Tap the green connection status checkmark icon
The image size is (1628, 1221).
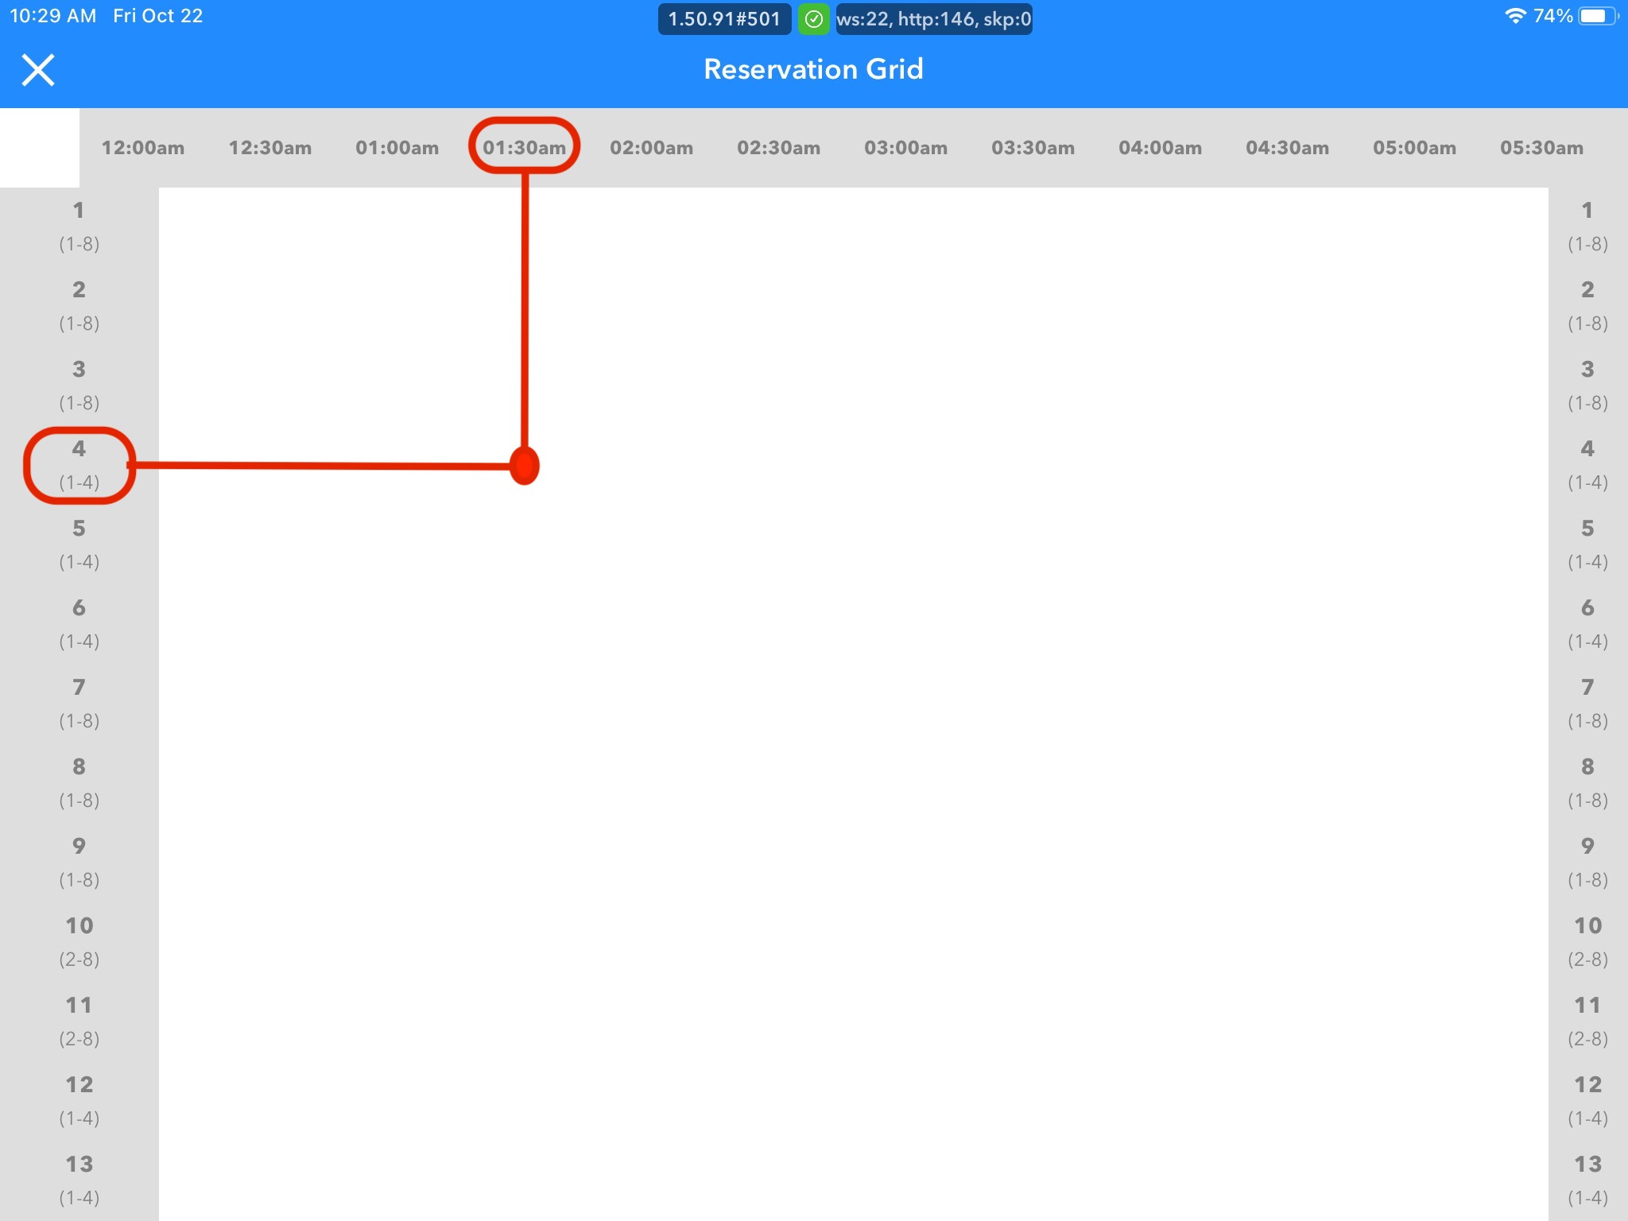[x=813, y=19]
